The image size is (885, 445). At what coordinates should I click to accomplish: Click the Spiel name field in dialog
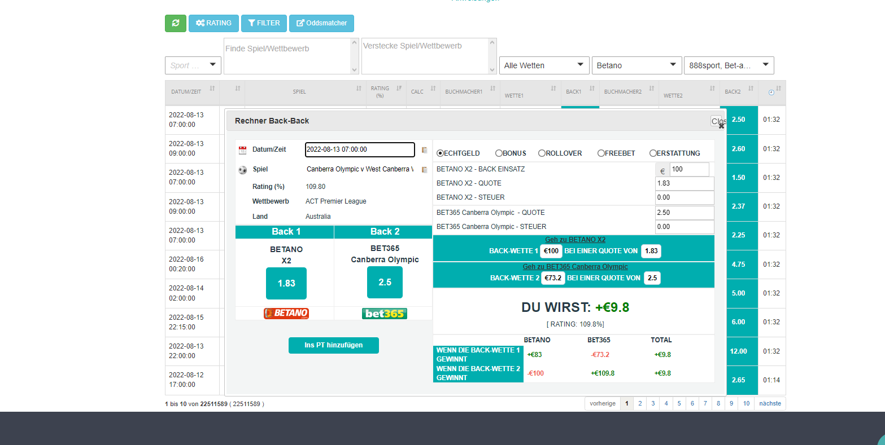tap(360, 169)
